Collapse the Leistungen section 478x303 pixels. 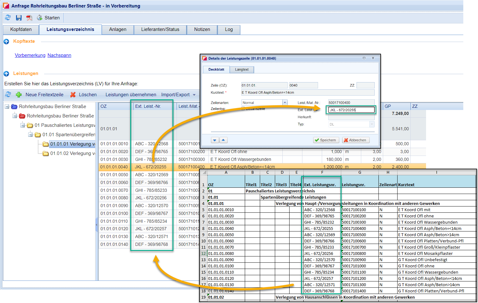[x=6, y=74]
